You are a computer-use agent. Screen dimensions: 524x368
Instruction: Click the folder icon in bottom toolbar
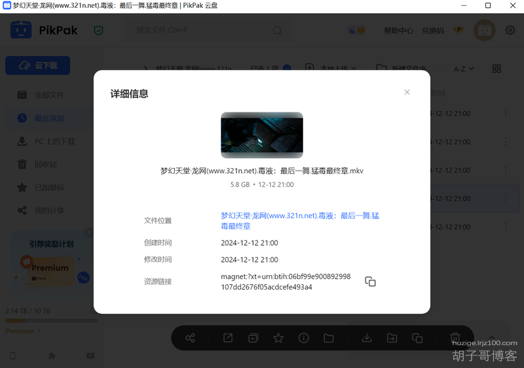(x=329, y=338)
